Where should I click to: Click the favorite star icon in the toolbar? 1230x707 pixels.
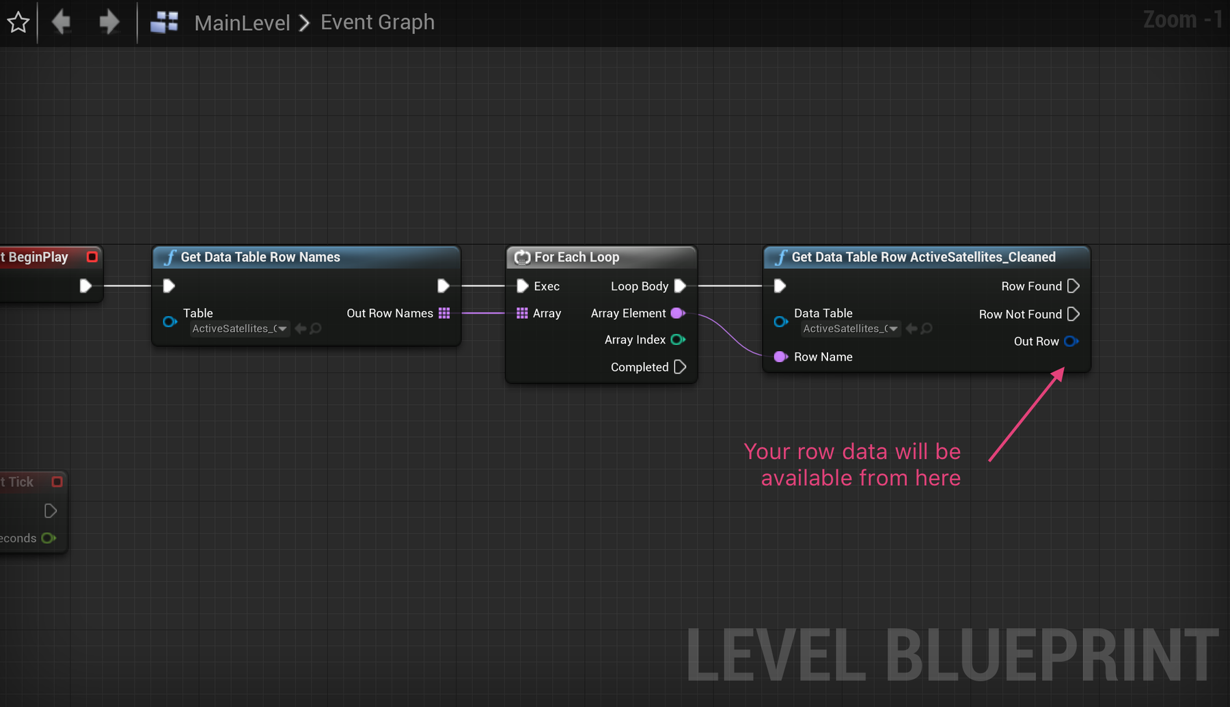[18, 22]
